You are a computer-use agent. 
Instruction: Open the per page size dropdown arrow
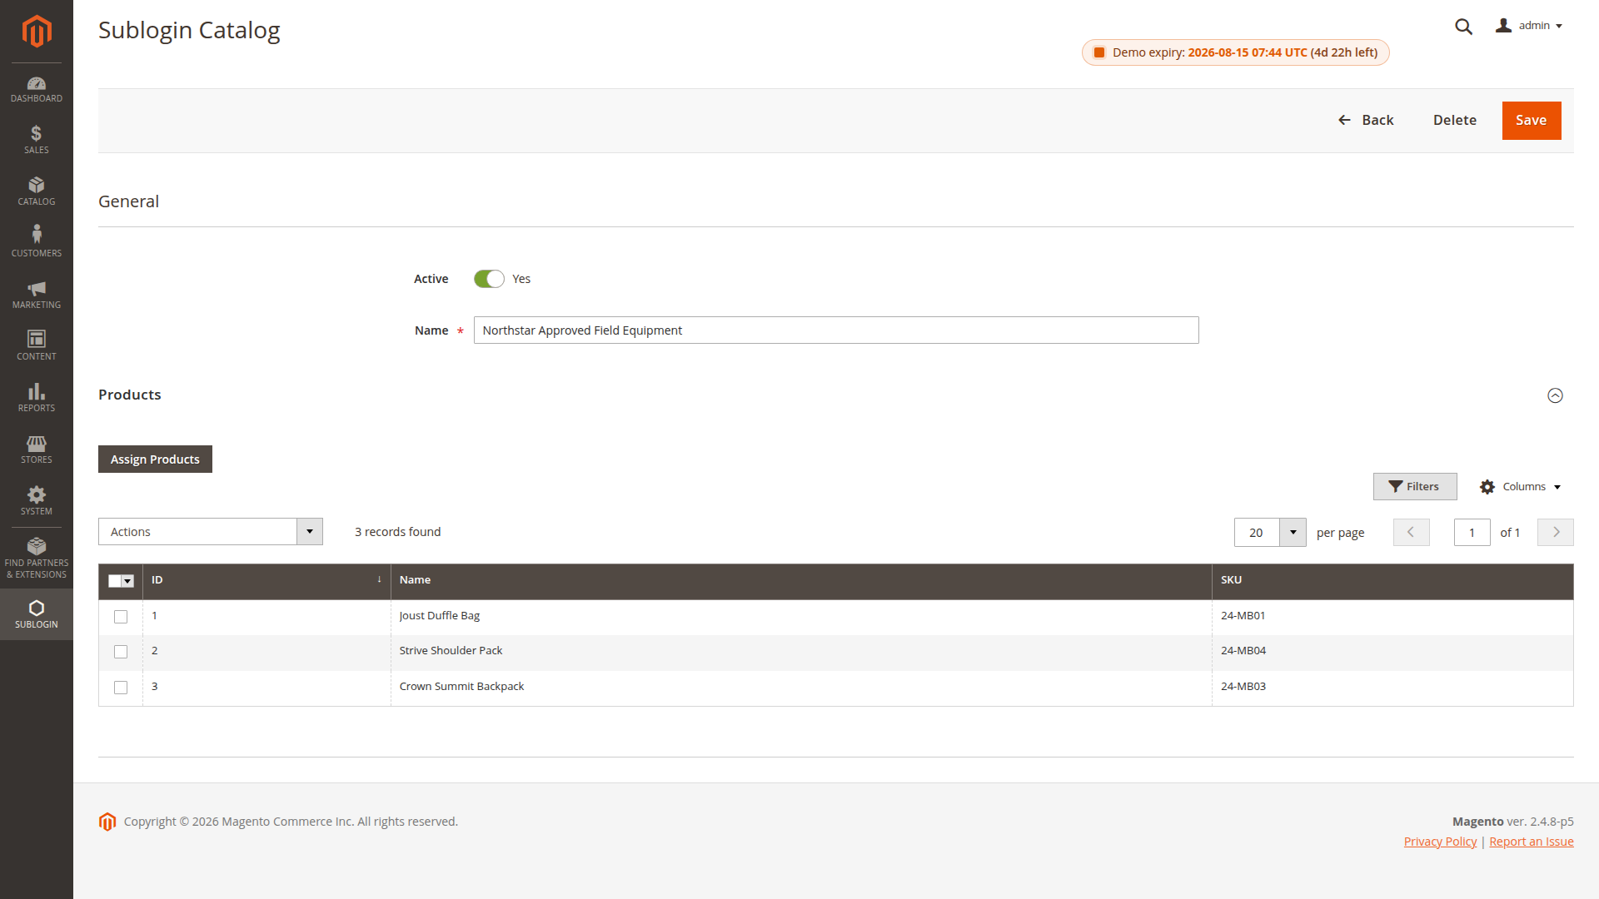(1293, 533)
